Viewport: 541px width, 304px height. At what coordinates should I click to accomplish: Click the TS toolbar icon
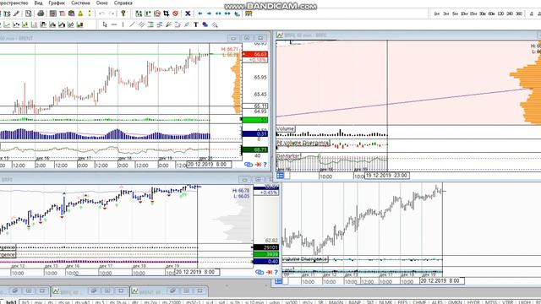click(7, 14)
